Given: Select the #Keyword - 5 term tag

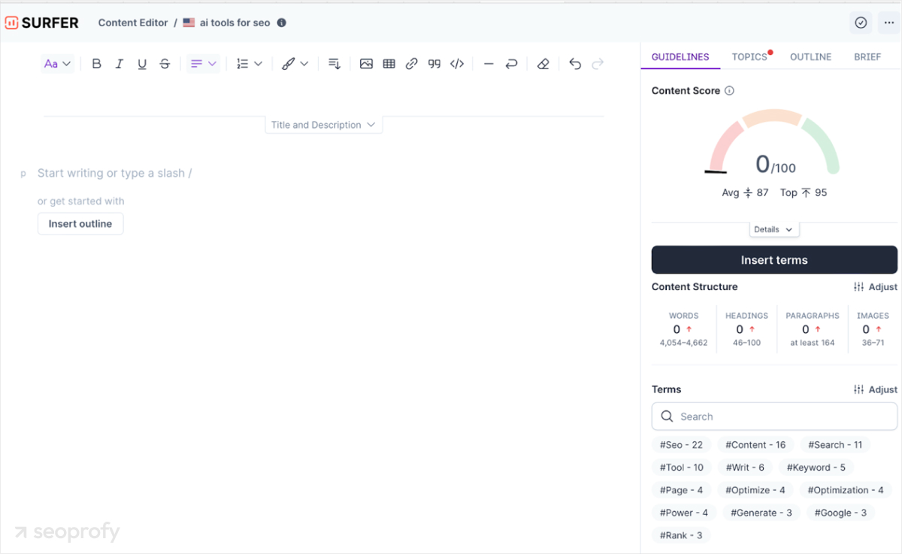Looking at the screenshot, I should (x=816, y=468).
